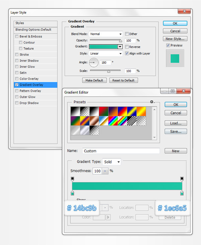
Task: Expand the gradient Style dropdown
Action: 106,53
